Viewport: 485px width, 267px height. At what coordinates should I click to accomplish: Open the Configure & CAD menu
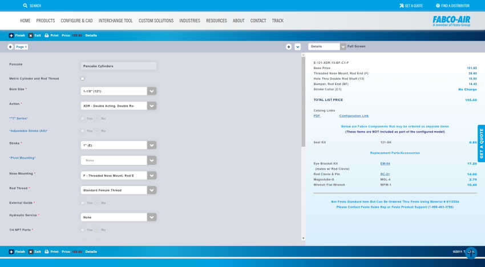tap(76, 21)
